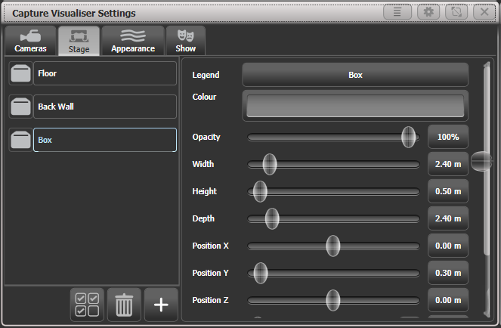Toggle multi-select mode with checkboxes icon

pyautogui.click(x=87, y=305)
